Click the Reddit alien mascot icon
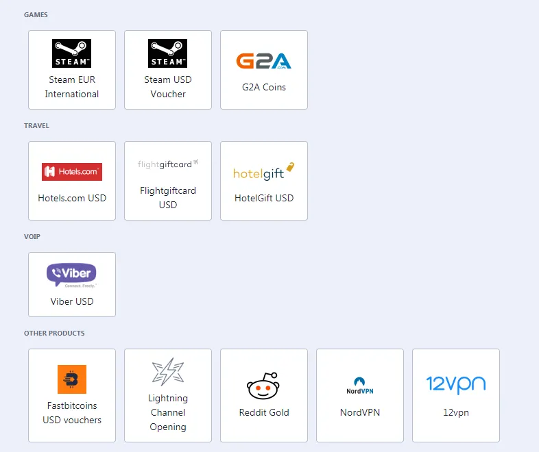539x452 pixels. point(263,386)
